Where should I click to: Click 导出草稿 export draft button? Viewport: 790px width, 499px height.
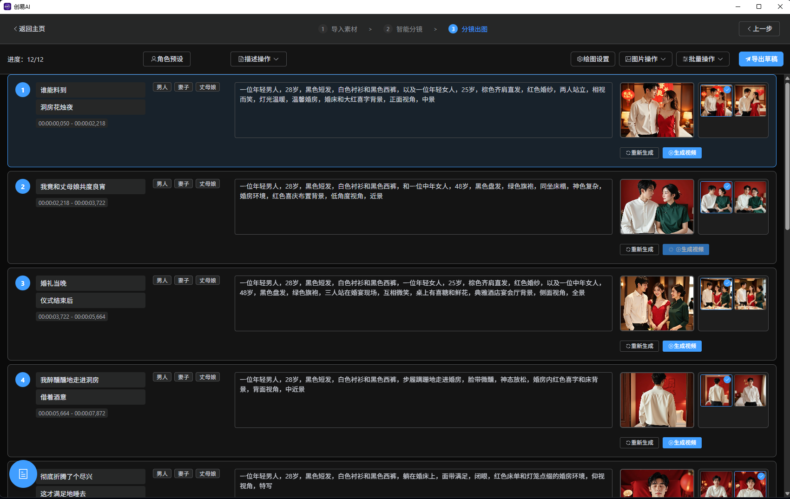761,59
